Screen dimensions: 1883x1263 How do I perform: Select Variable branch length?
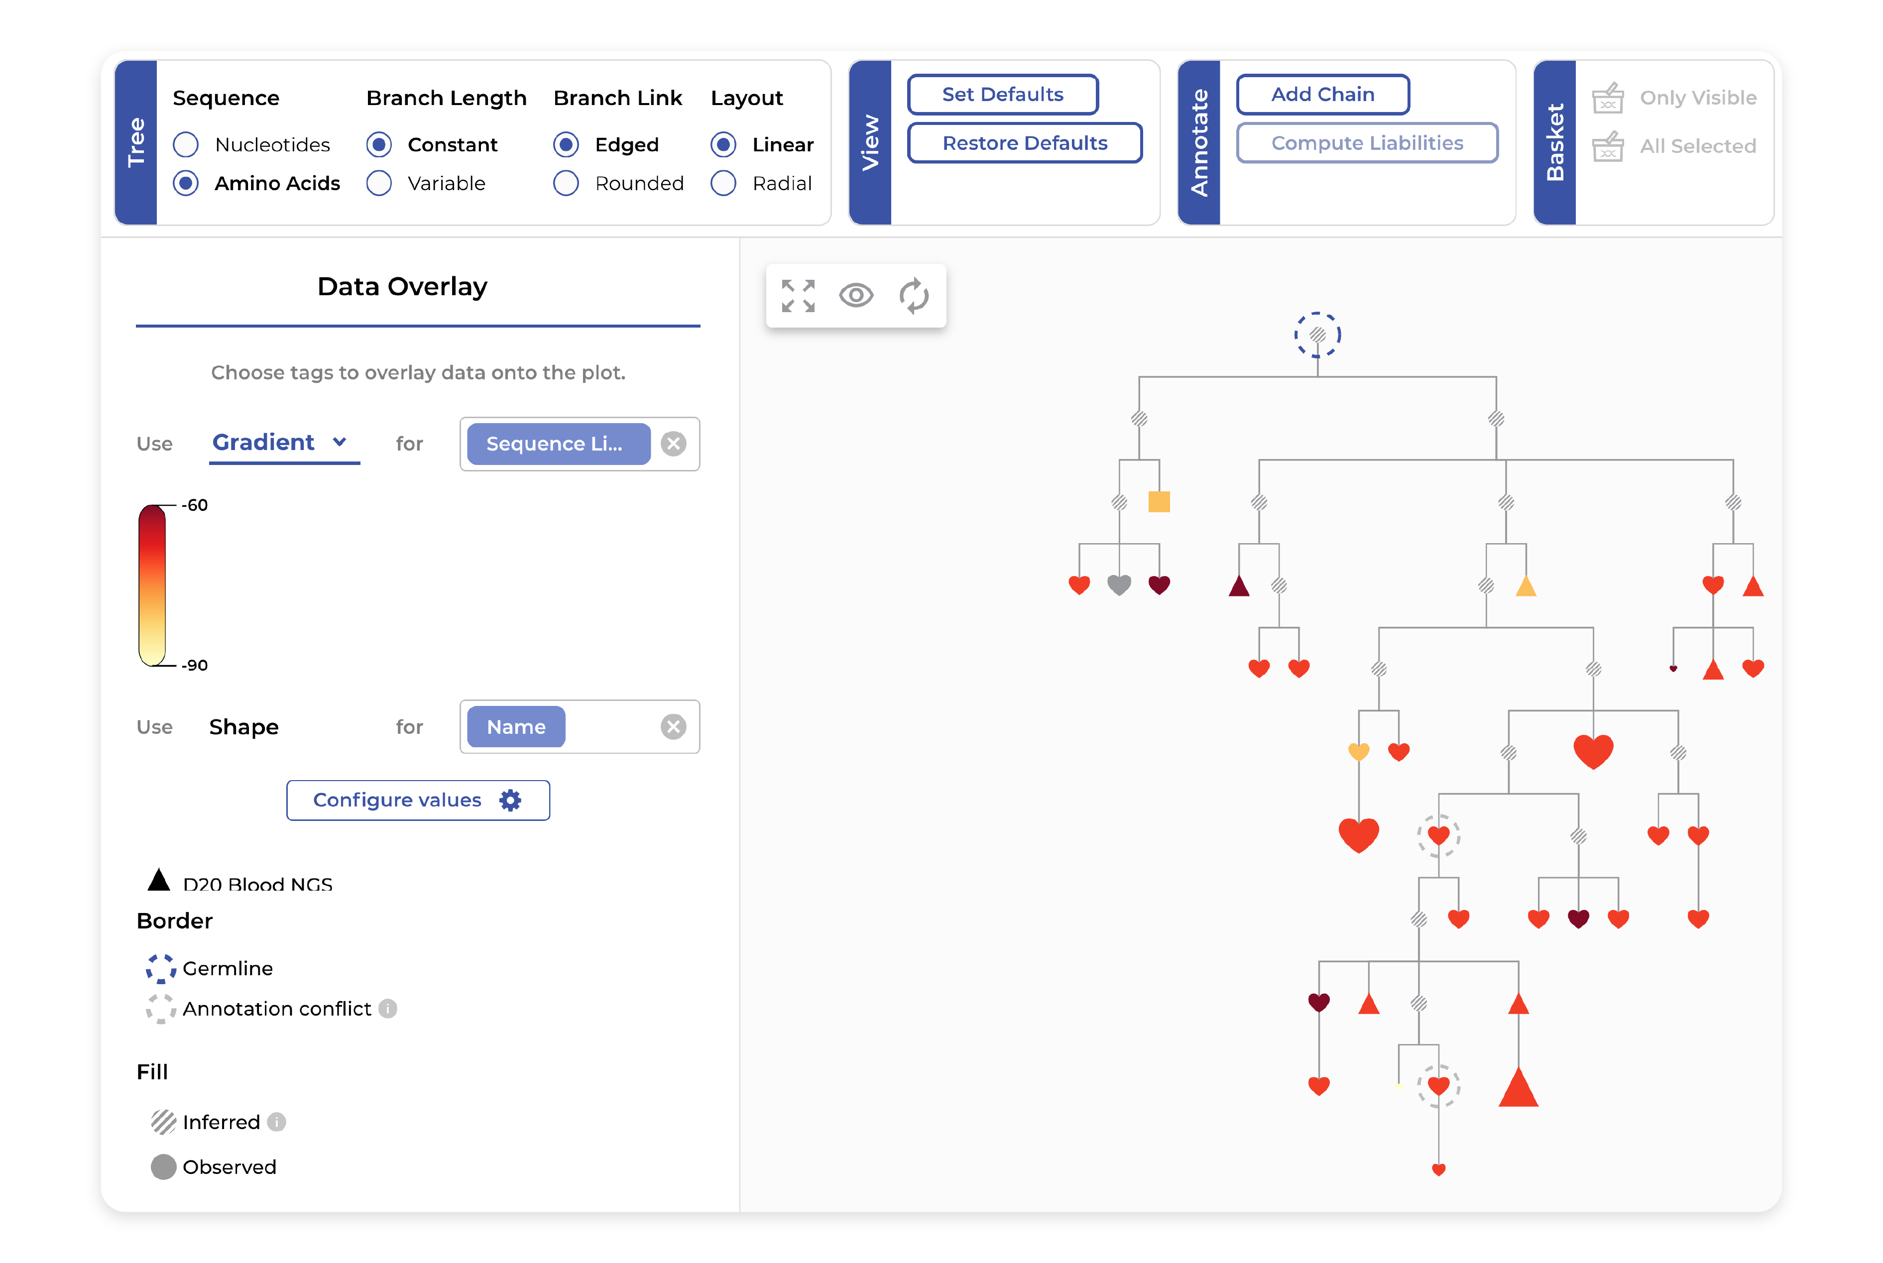(x=378, y=183)
